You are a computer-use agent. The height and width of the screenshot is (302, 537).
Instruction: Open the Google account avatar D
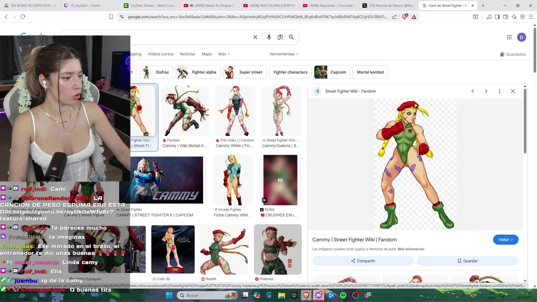click(521, 37)
